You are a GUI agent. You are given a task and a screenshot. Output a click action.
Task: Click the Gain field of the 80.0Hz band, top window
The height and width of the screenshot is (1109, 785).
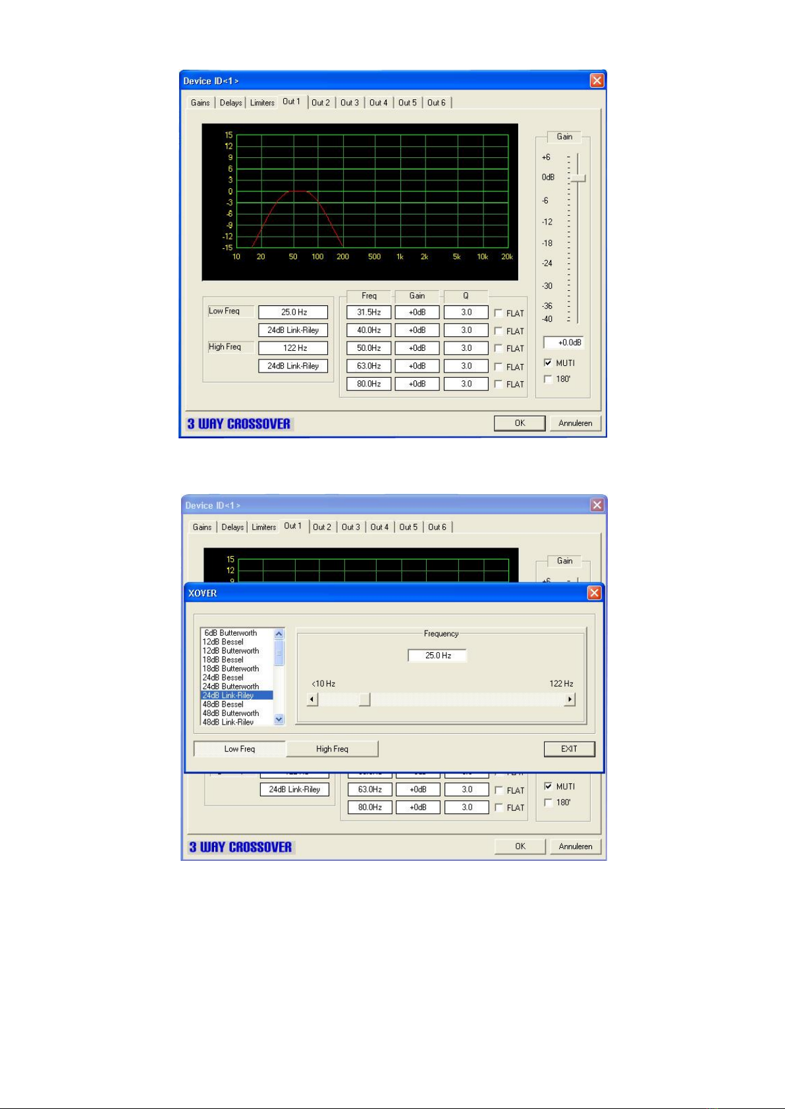(417, 384)
